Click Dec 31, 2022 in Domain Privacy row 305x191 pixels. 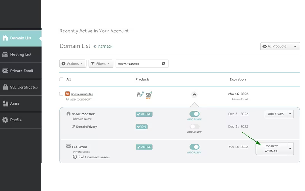click(x=238, y=126)
